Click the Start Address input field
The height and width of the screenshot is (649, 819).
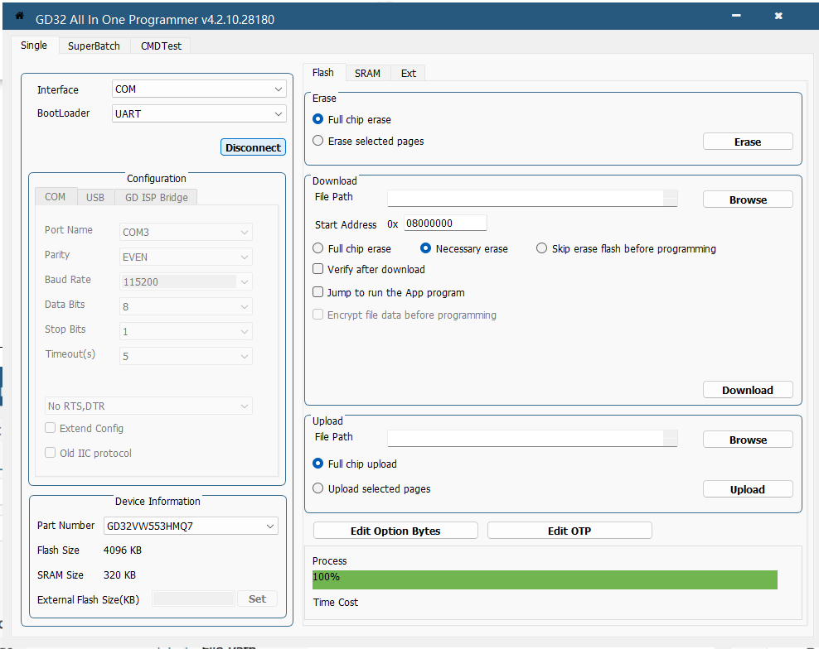click(444, 224)
